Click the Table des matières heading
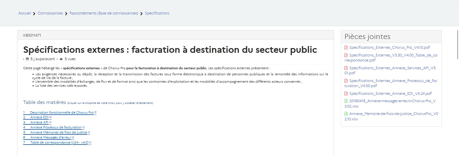This screenshot has height=155, width=459. [44, 102]
